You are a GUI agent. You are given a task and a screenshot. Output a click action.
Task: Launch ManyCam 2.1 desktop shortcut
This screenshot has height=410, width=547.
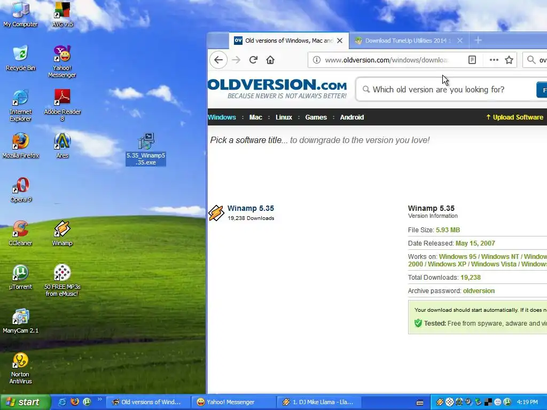pos(20,321)
